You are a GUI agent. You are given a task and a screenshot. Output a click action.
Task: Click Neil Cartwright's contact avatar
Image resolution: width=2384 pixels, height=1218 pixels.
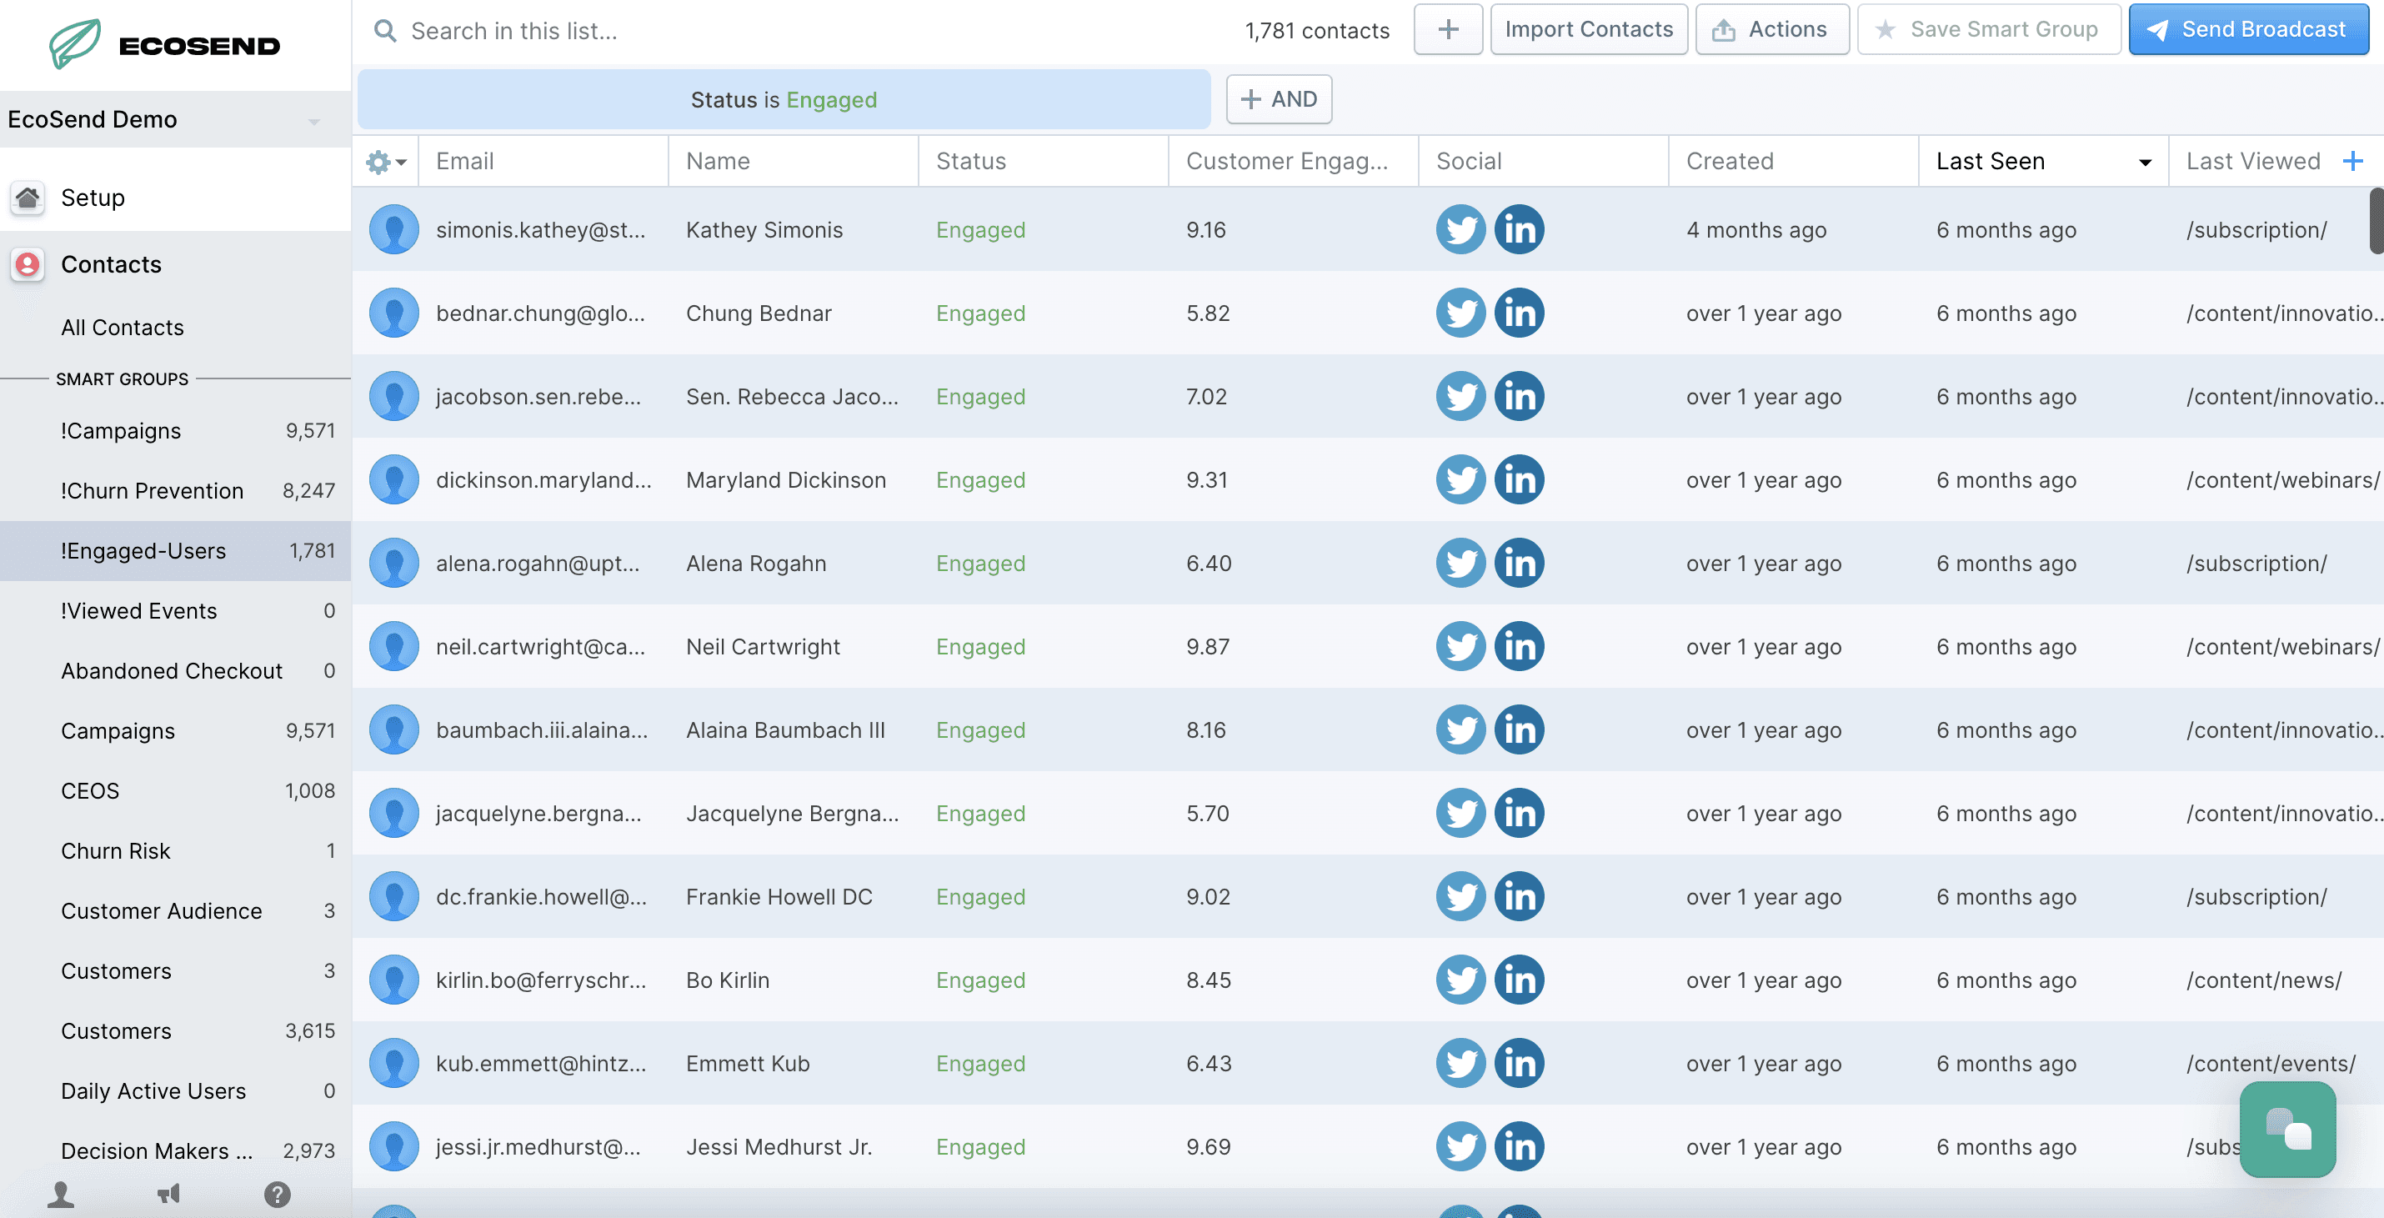click(393, 646)
